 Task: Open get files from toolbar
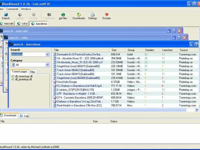(x=63, y=15)
